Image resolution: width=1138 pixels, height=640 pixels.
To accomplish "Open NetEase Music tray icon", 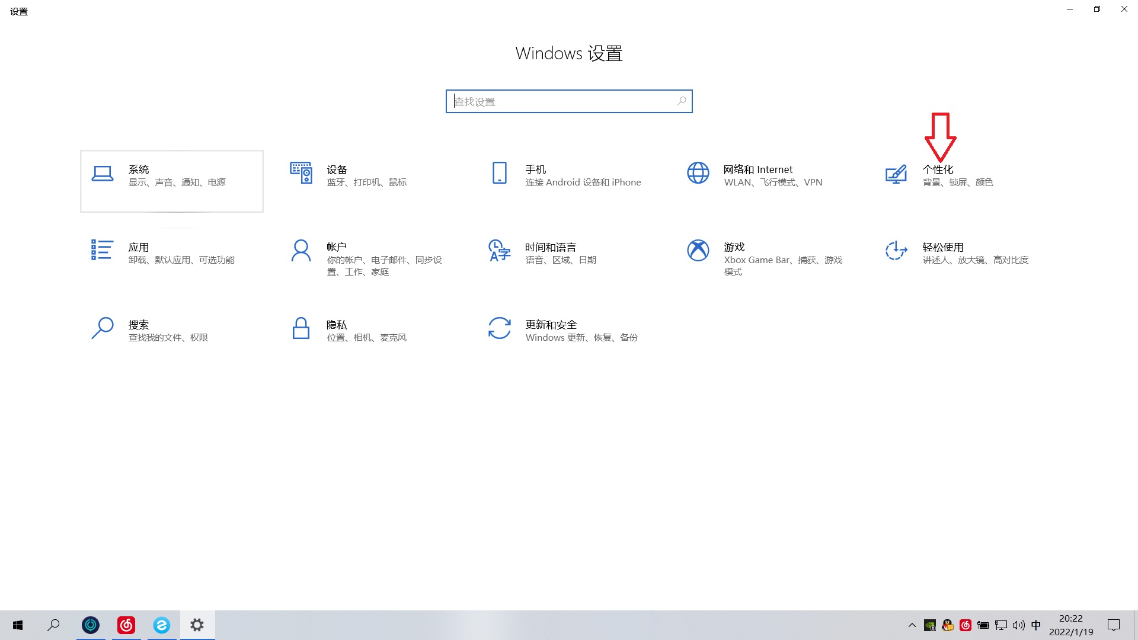I will pyautogui.click(x=966, y=625).
